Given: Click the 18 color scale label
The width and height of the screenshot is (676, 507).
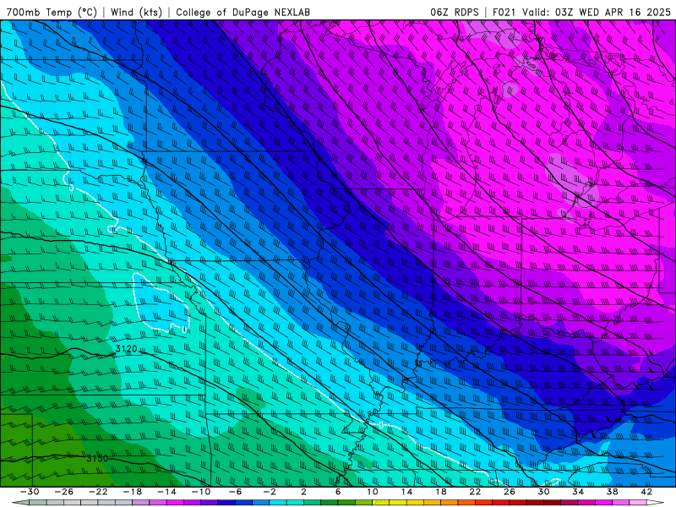Looking at the screenshot, I should click(441, 492).
